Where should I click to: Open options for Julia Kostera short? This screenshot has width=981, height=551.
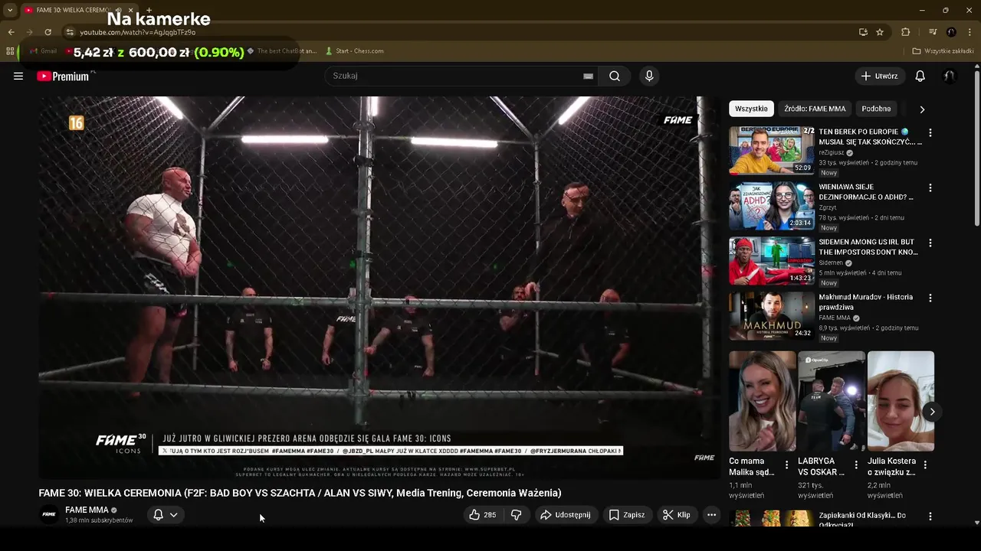click(x=925, y=465)
